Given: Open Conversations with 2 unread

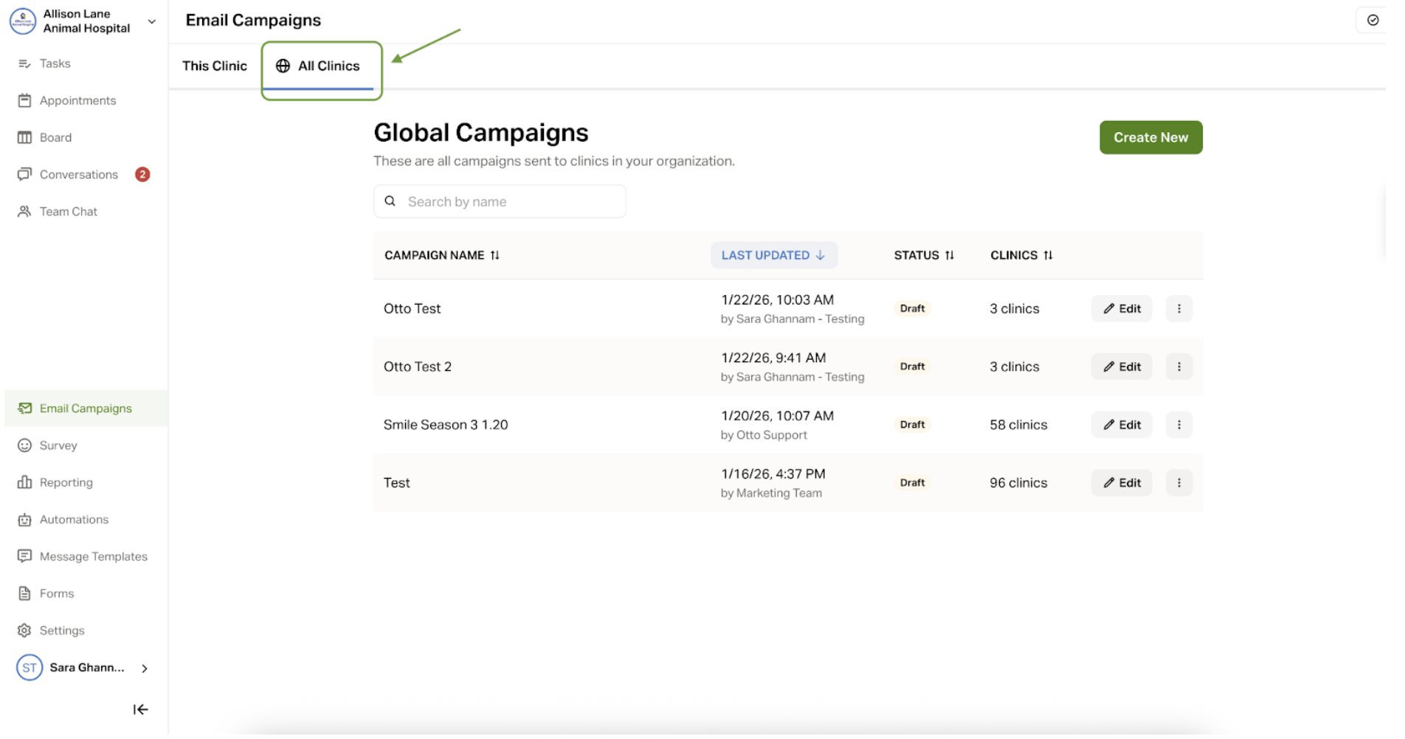Looking at the screenshot, I should pos(78,175).
